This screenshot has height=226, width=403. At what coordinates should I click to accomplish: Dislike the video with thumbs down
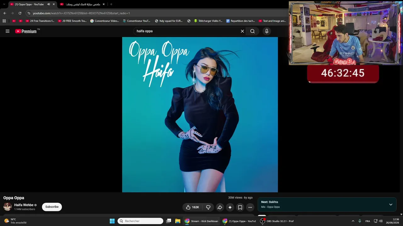click(x=208, y=207)
